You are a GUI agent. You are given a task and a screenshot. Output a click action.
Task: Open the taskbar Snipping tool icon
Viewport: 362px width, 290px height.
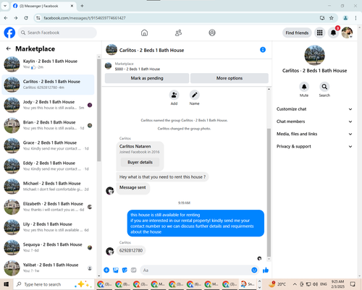(248, 284)
